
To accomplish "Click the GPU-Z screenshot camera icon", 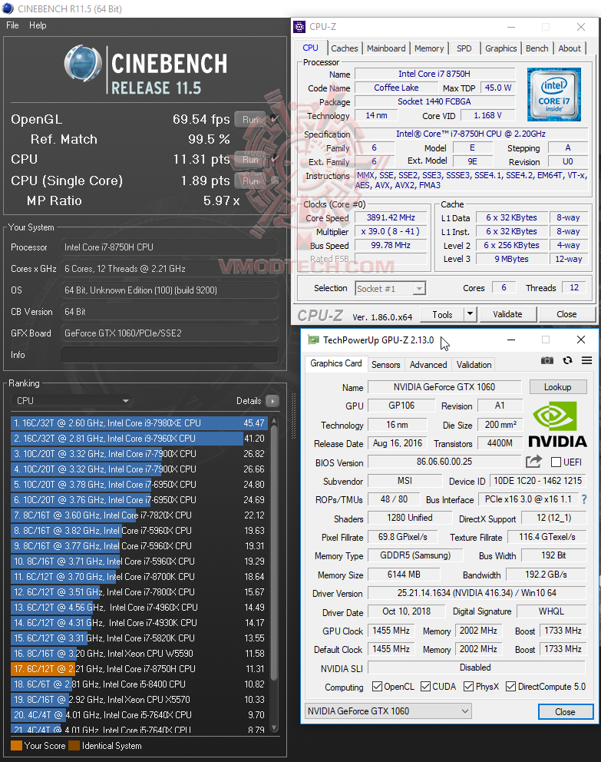I will point(547,360).
